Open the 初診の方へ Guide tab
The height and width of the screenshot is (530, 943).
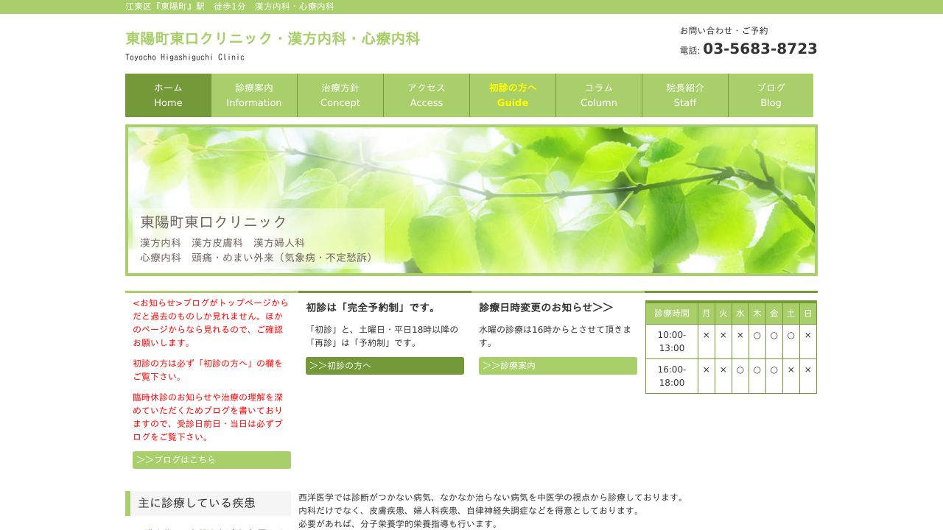tap(513, 95)
